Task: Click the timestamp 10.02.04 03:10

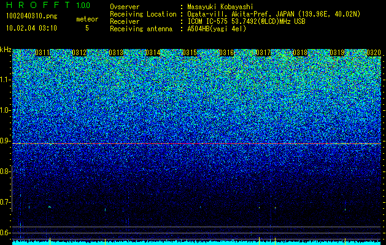Action: (x=31, y=28)
